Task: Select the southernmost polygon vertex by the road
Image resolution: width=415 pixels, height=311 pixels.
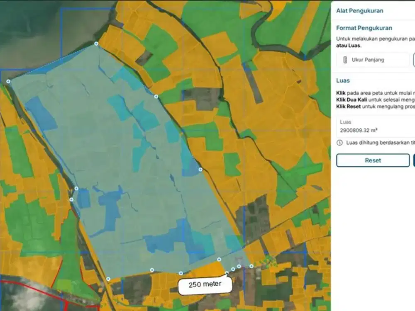Action: tap(108, 279)
